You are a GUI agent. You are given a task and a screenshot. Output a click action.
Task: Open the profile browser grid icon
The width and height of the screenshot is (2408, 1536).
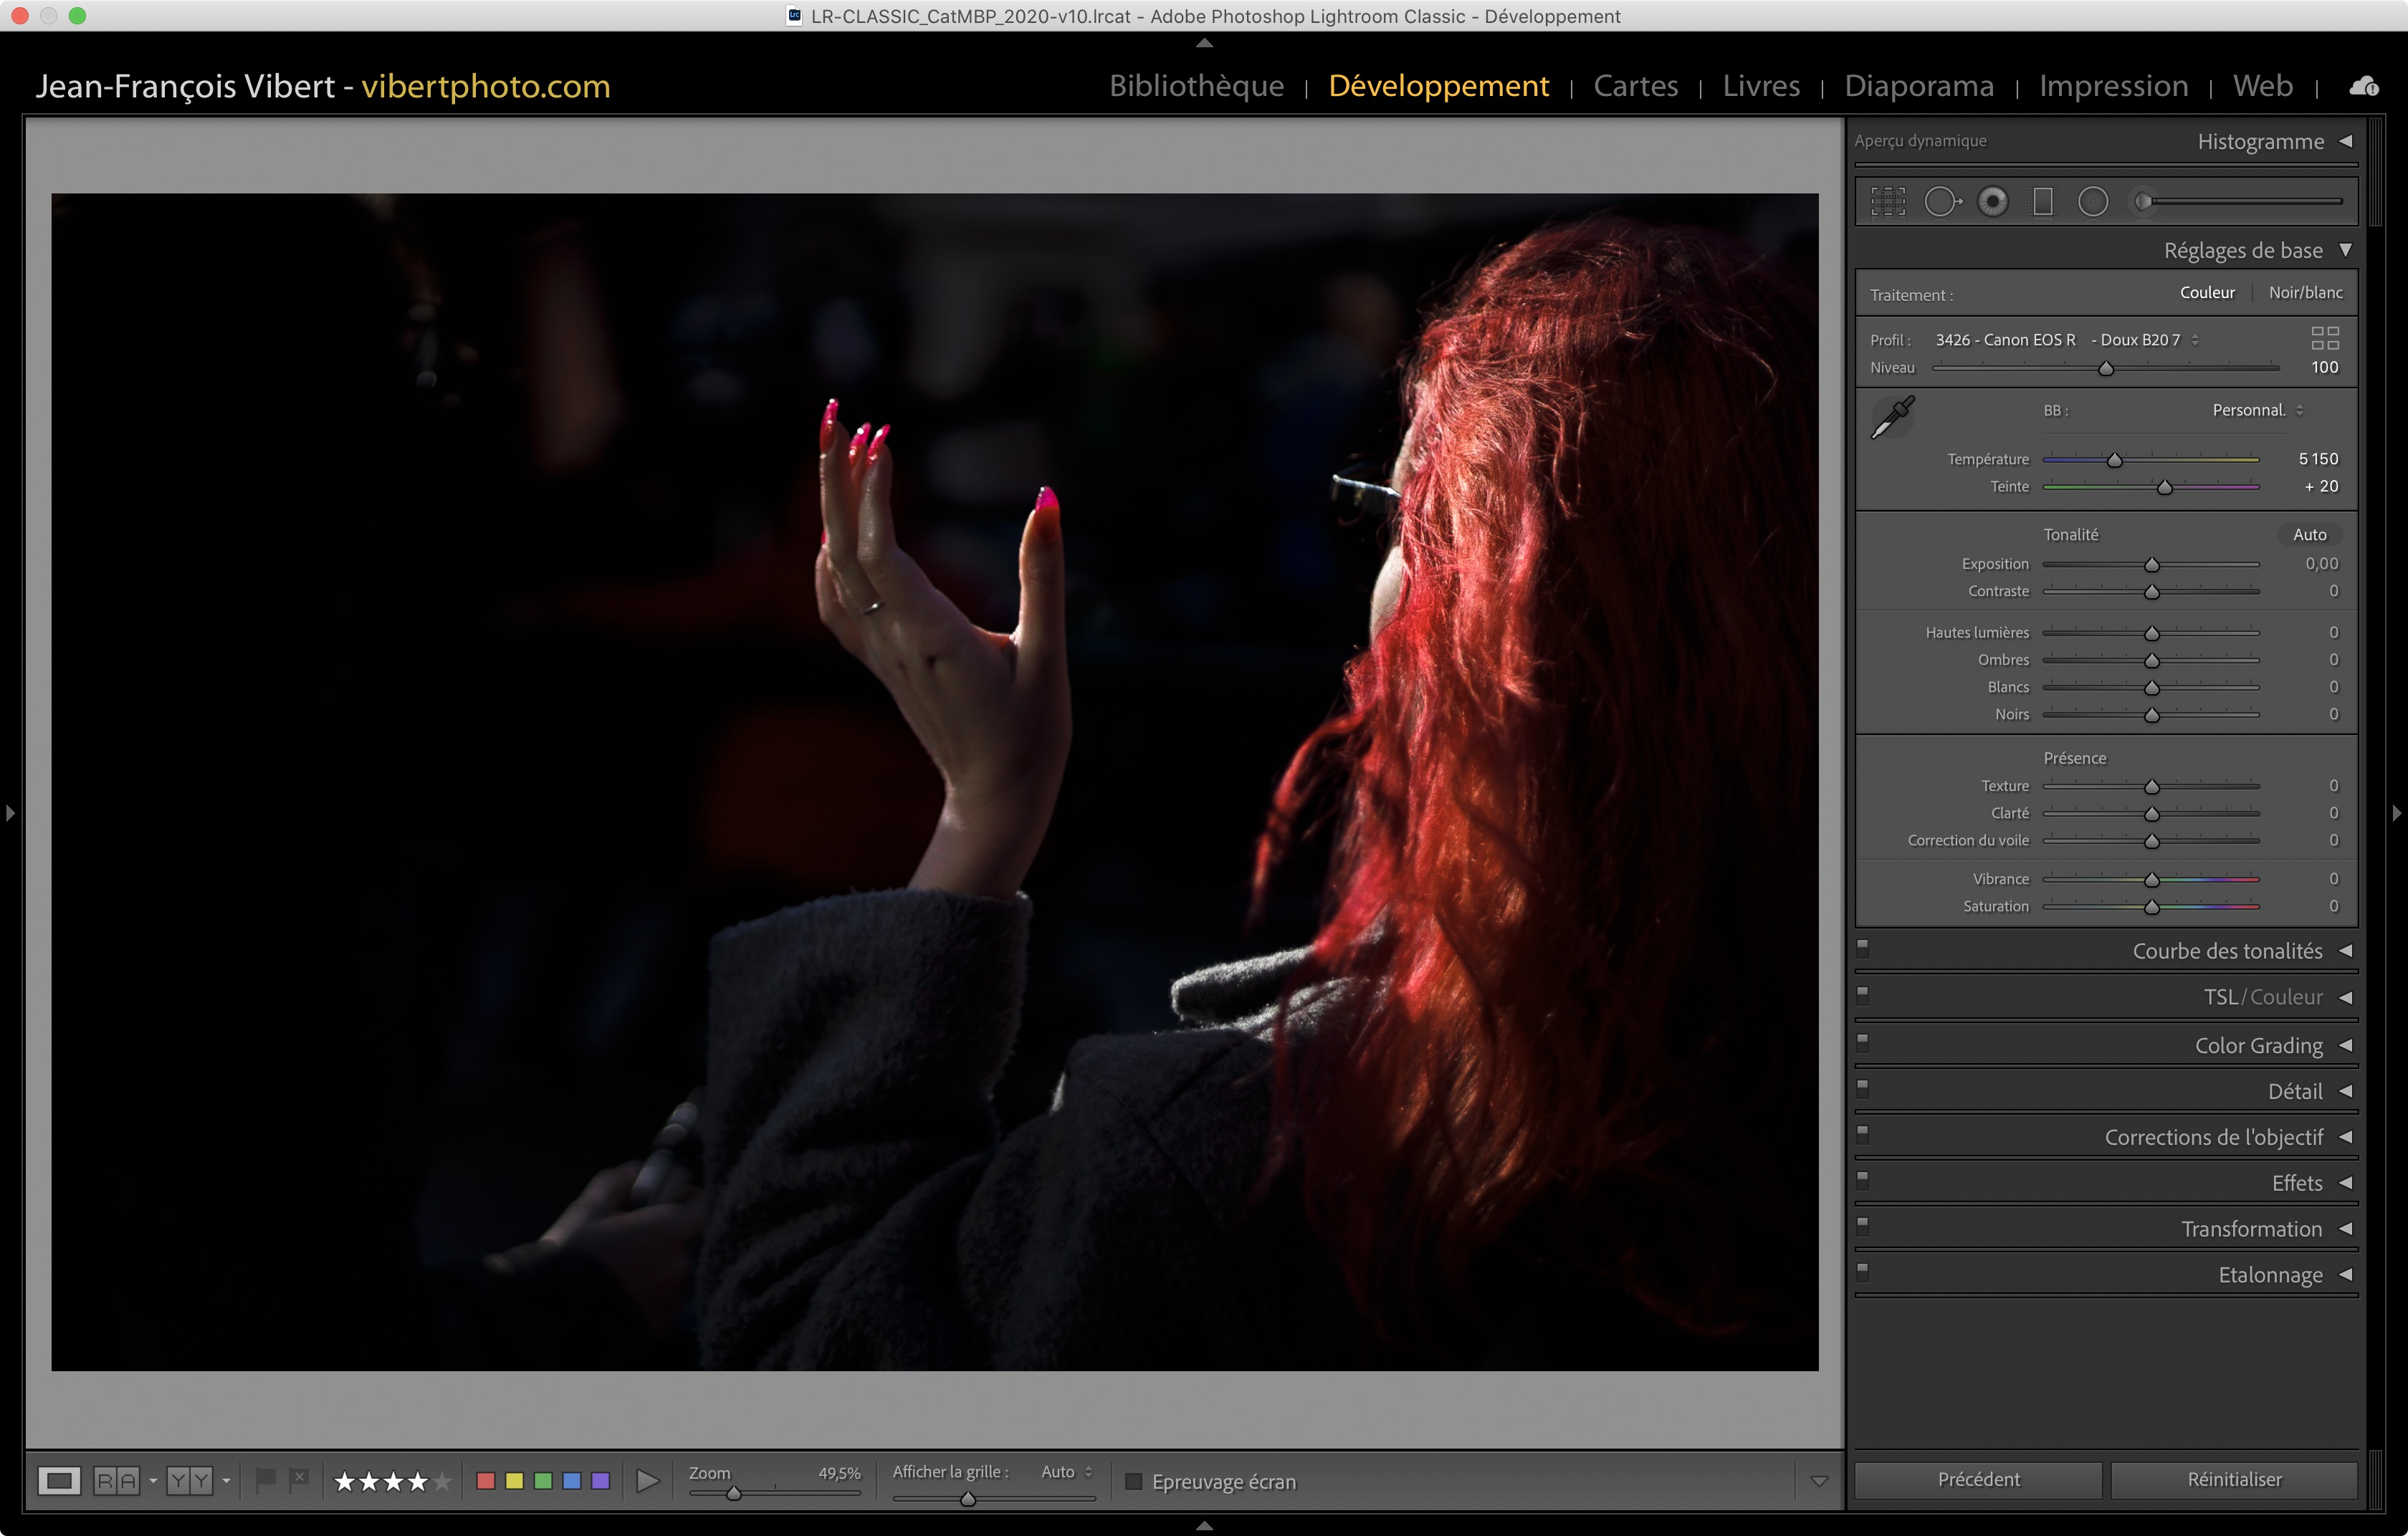[x=2324, y=337]
